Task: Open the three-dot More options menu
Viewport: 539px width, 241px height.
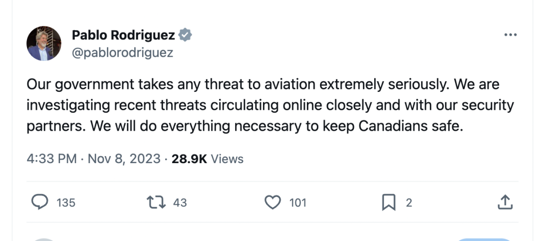Action: pos(511,35)
